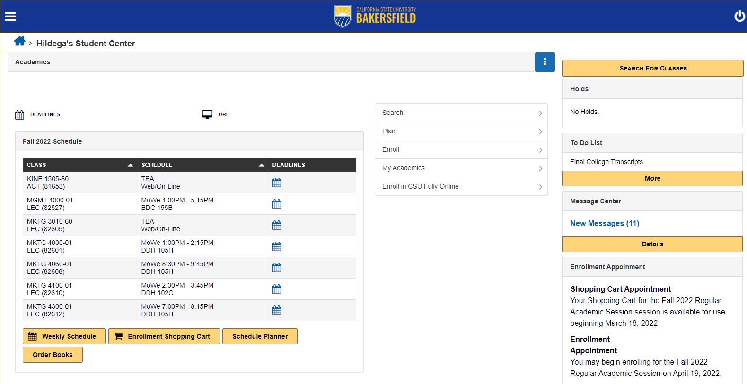Open the hamburger navigation menu
The image size is (747, 384).
(x=10, y=17)
